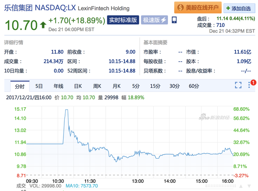The image size is (258, 191).
Task: Click the Dec 21 04:32PM EST timestamp
Action: pos(232,31)
